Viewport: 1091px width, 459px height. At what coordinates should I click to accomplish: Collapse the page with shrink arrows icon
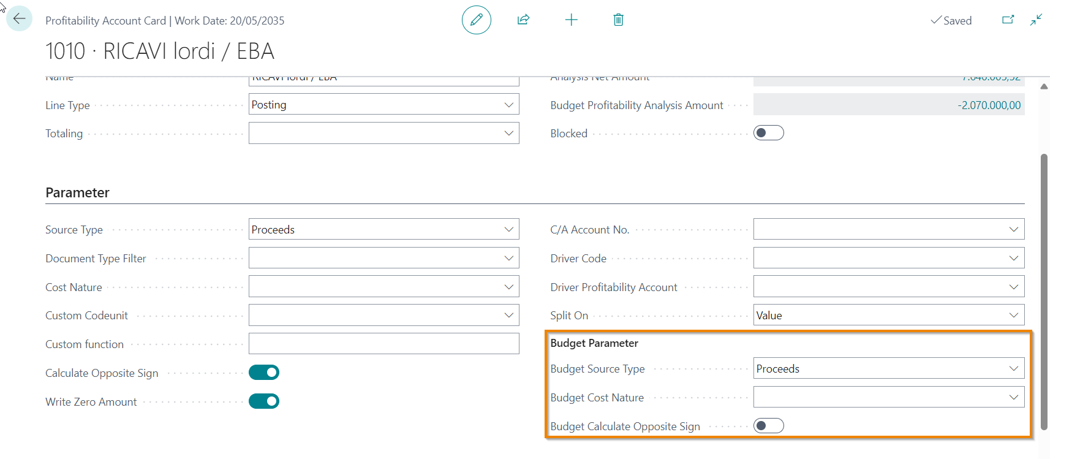pyautogui.click(x=1036, y=20)
